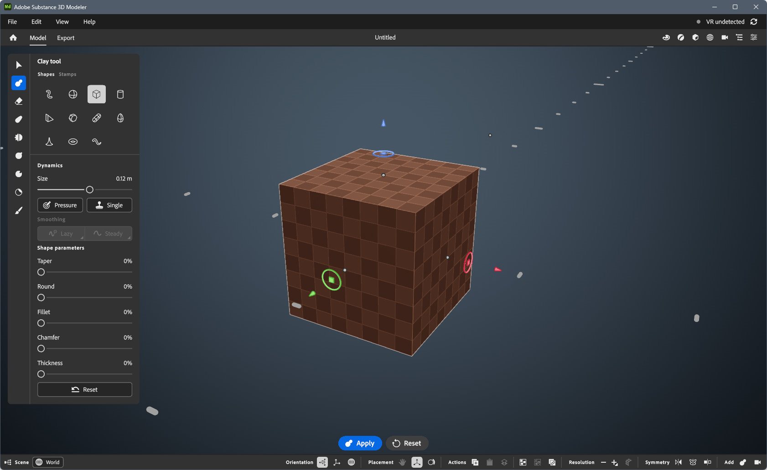Switch orientation to axis gizmo mode
767x470 pixels.
click(x=337, y=462)
